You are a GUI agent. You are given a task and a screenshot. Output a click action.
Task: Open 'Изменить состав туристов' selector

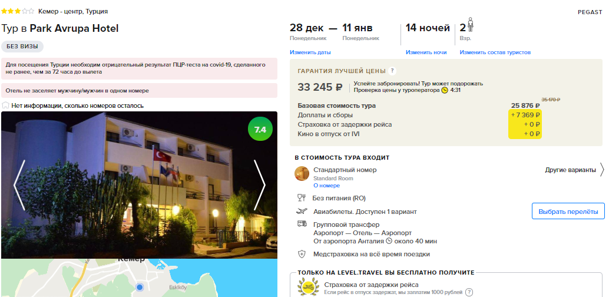pyautogui.click(x=495, y=52)
